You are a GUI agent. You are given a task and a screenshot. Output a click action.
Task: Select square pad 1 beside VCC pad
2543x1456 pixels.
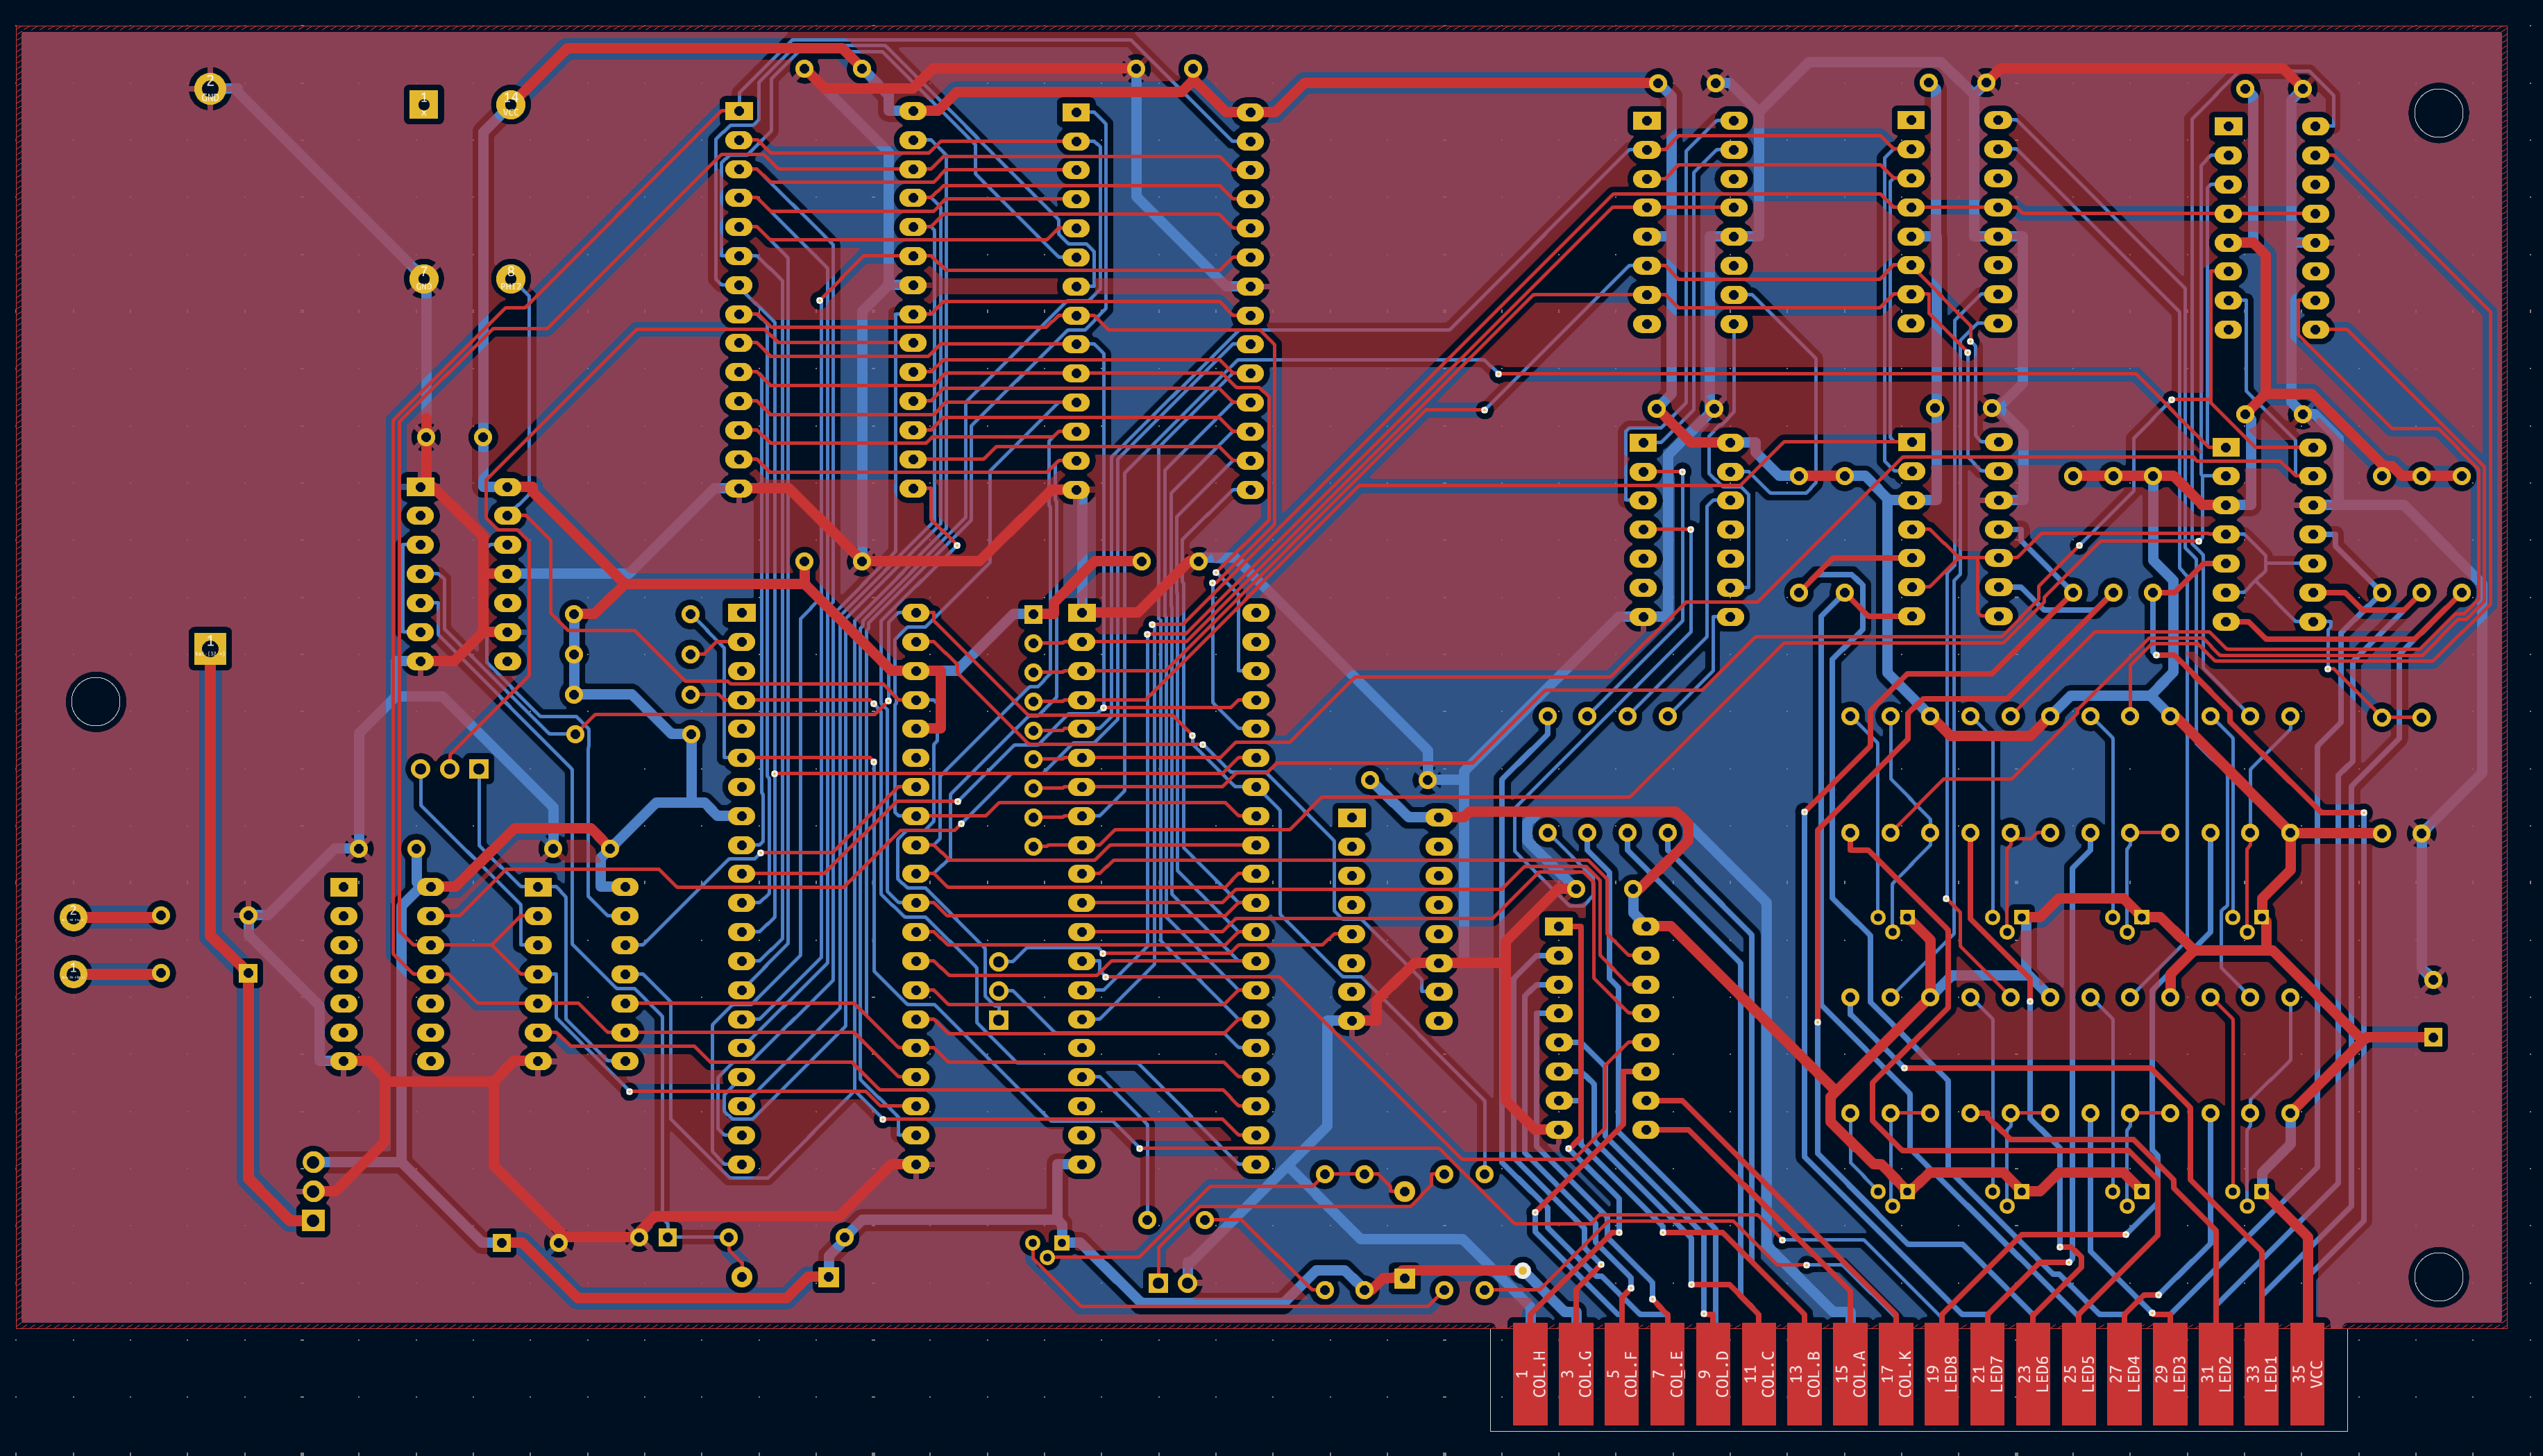point(424,104)
